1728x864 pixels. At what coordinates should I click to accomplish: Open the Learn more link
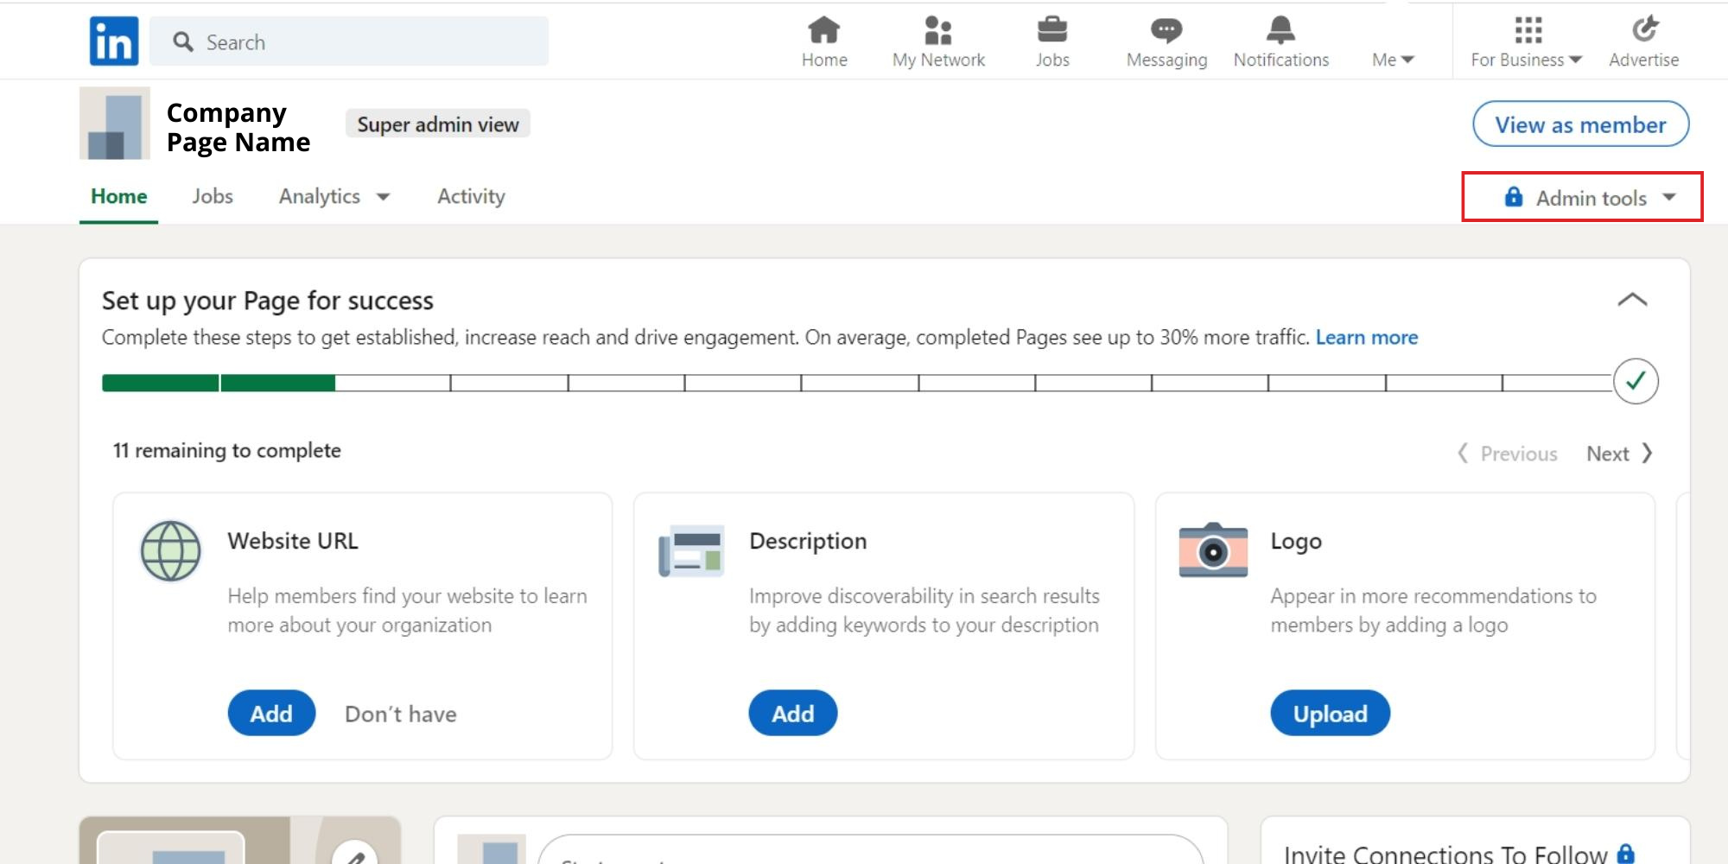(x=1367, y=338)
